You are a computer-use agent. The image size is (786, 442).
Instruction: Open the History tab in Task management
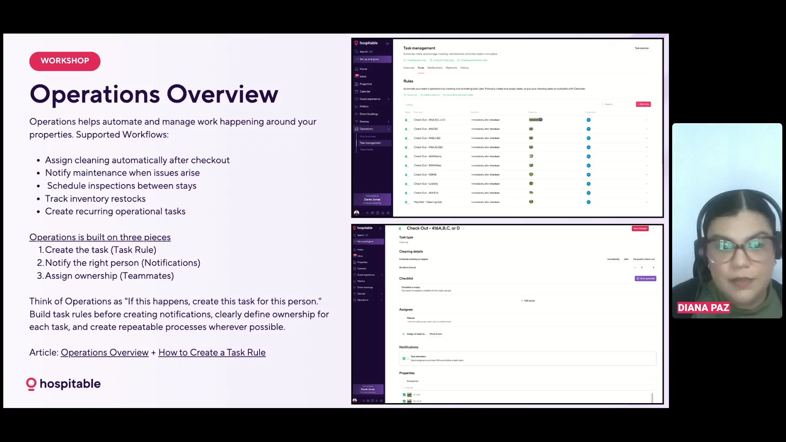point(464,68)
